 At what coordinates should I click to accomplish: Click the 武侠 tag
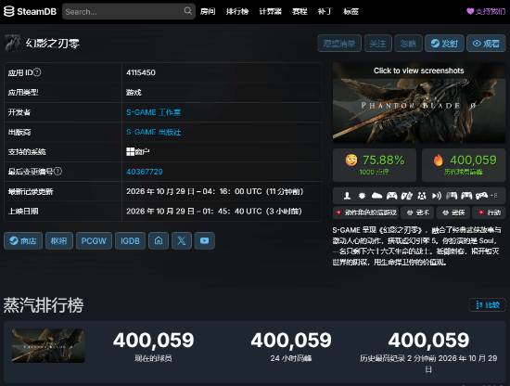(453, 212)
